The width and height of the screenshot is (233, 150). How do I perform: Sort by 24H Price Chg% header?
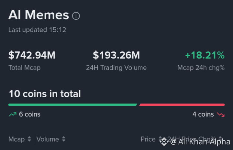click(x=191, y=139)
